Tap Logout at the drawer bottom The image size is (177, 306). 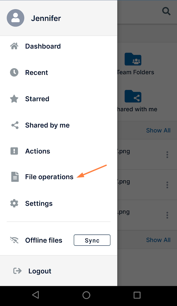point(40,271)
